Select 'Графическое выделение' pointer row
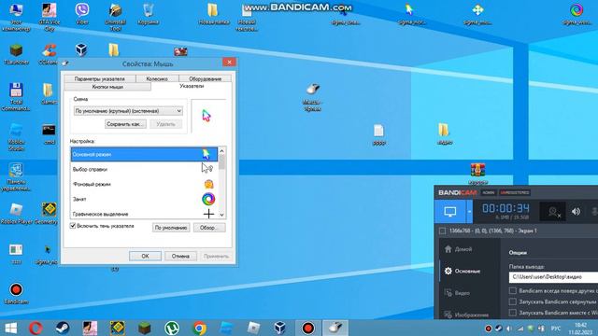Image resolution: width=598 pixels, height=336 pixels. click(144, 214)
